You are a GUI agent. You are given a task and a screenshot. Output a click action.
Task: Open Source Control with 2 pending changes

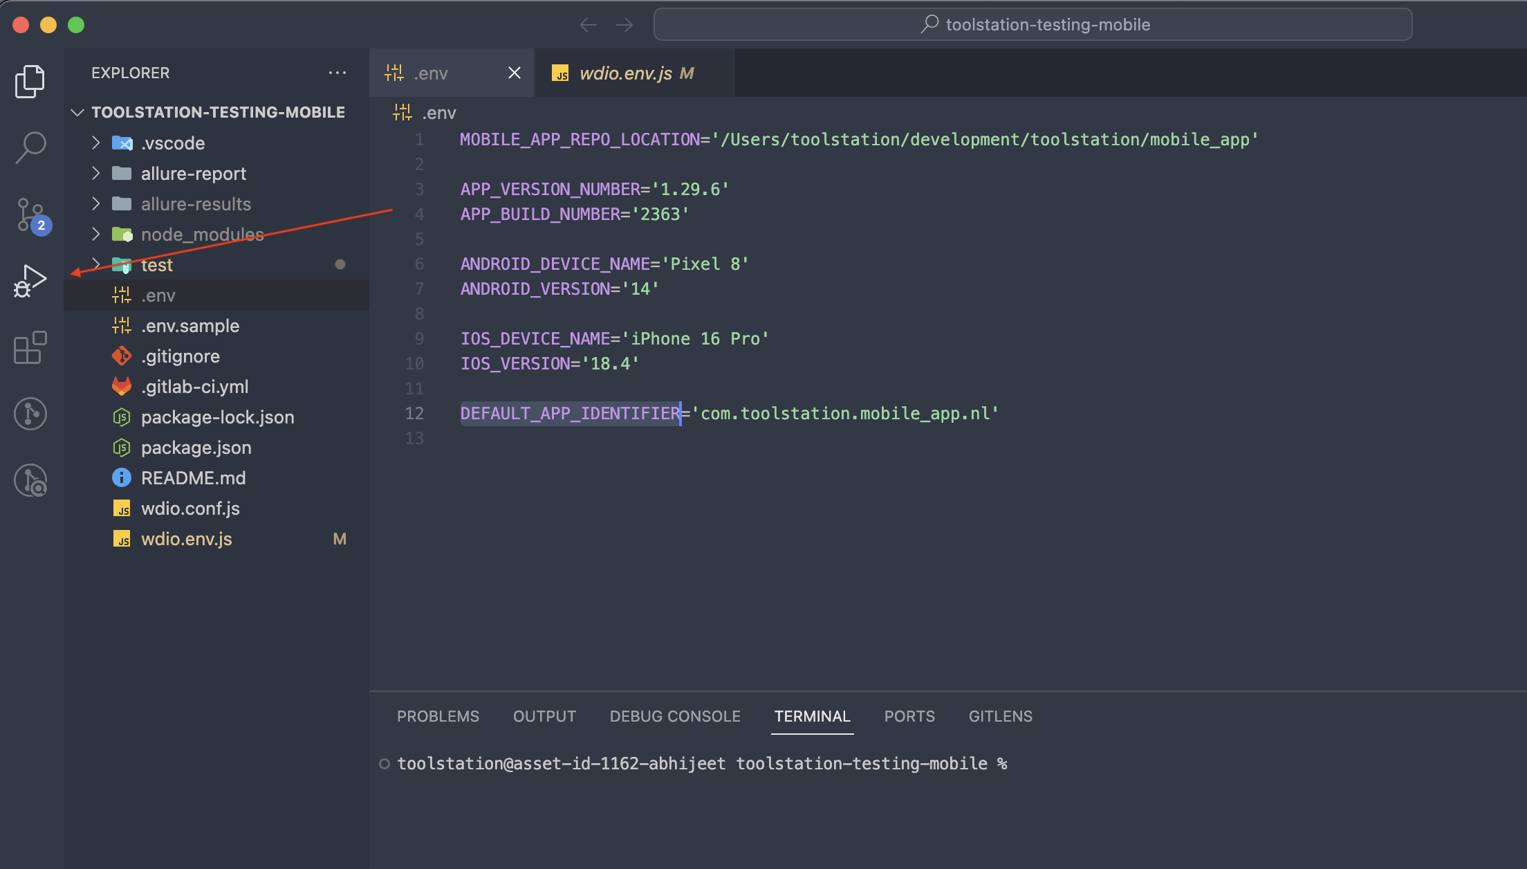29,214
